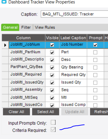Edit the Issued Qty label caption cell
The width and height of the screenshot is (108, 139).
point(73,83)
